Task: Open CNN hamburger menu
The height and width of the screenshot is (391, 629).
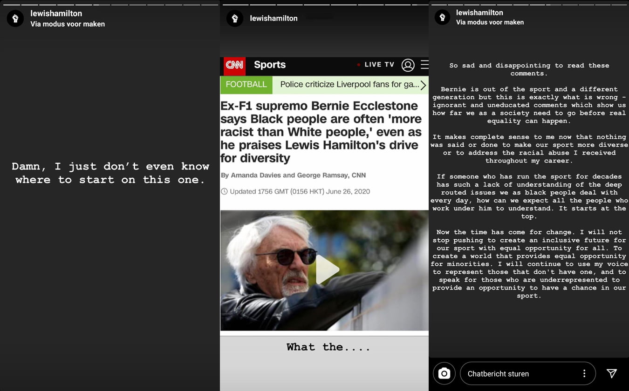Action: [424, 65]
